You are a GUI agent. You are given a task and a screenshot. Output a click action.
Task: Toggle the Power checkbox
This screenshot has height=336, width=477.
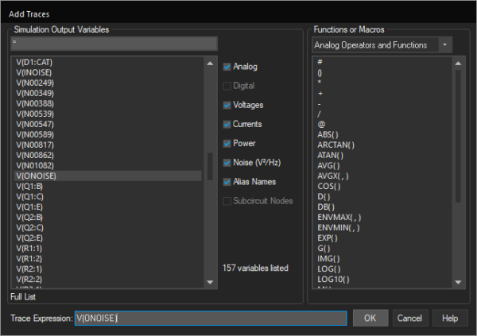(x=228, y=143)
